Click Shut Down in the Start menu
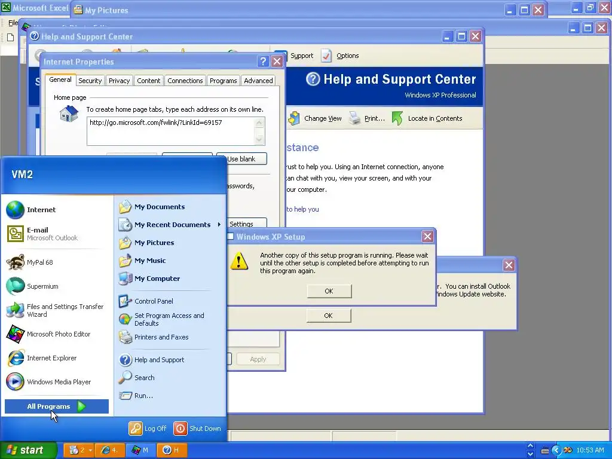The width and height of the screenshot is (612, 459). (x=197, y=429)
